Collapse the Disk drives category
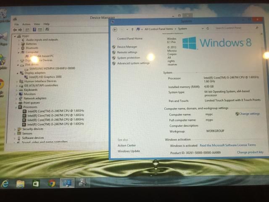Screen dimensions: 269x202 tap(18, 65)
